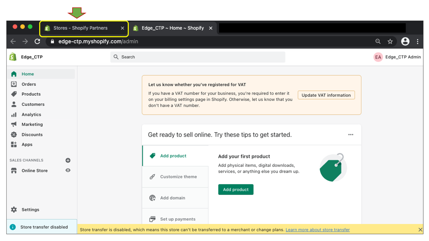Open the Home section in the sidebar
This screenshot has height=241, width=429.
click(41, 74)
